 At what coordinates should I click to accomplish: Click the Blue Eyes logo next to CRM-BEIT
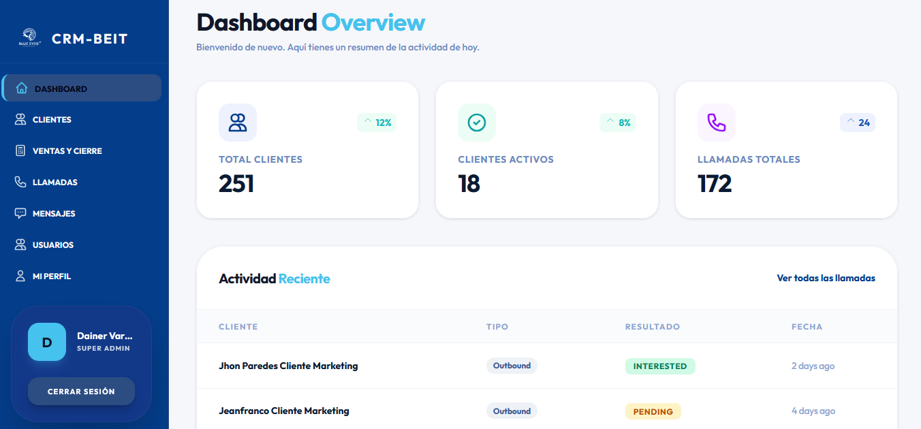coord(31,37)
